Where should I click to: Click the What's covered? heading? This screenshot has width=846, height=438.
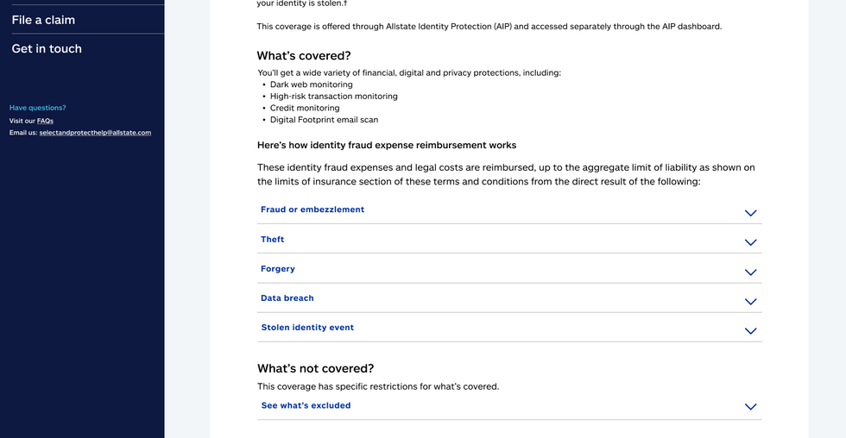coord(303,56)
